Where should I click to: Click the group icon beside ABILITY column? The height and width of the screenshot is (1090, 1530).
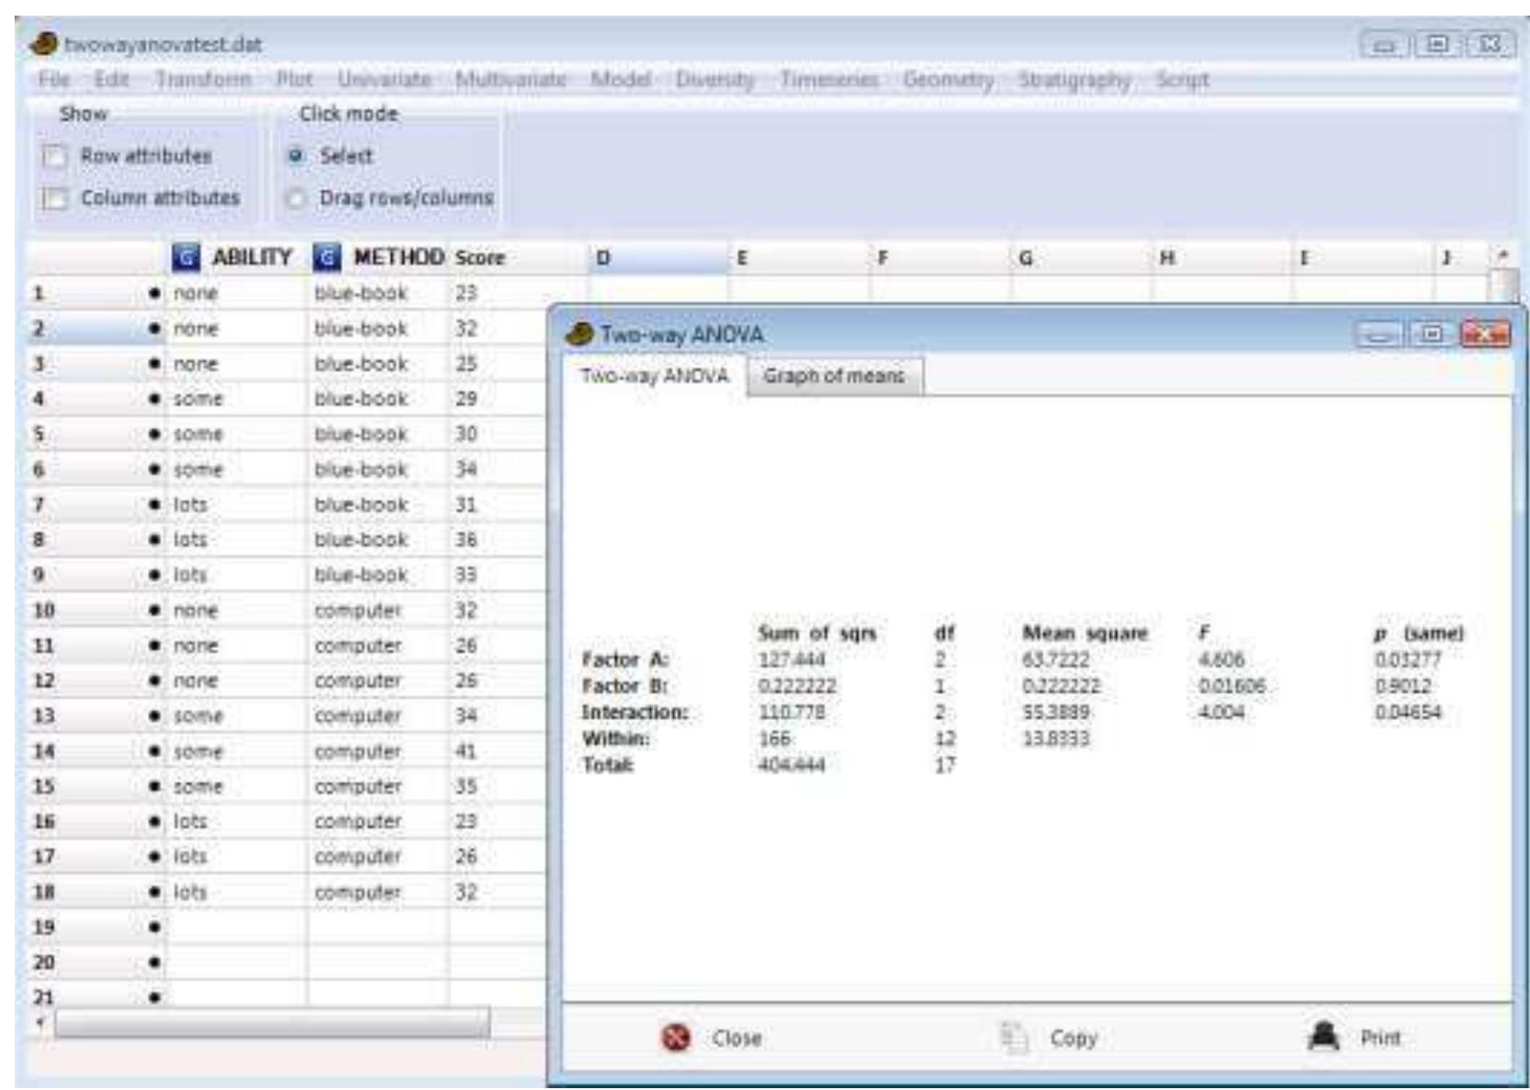[186, 258]
